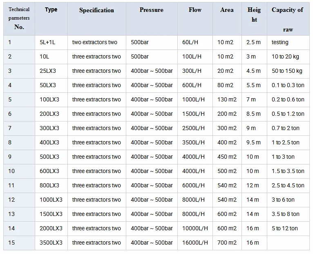Select the "Pressure" header cell
This screenshot has height=254, width=313.
point(151,10)
